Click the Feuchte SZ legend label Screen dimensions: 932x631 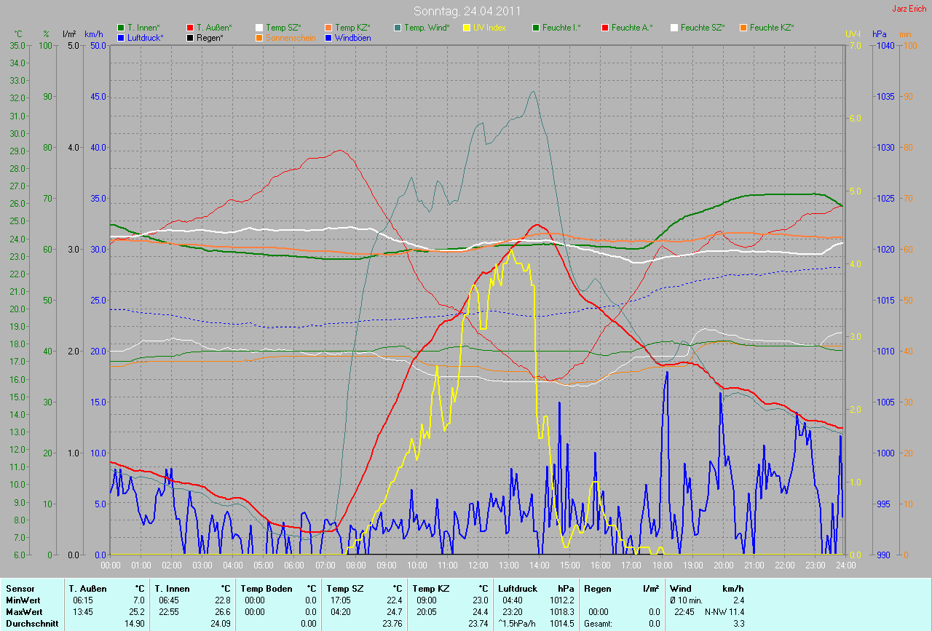click(x=703, y=28)
